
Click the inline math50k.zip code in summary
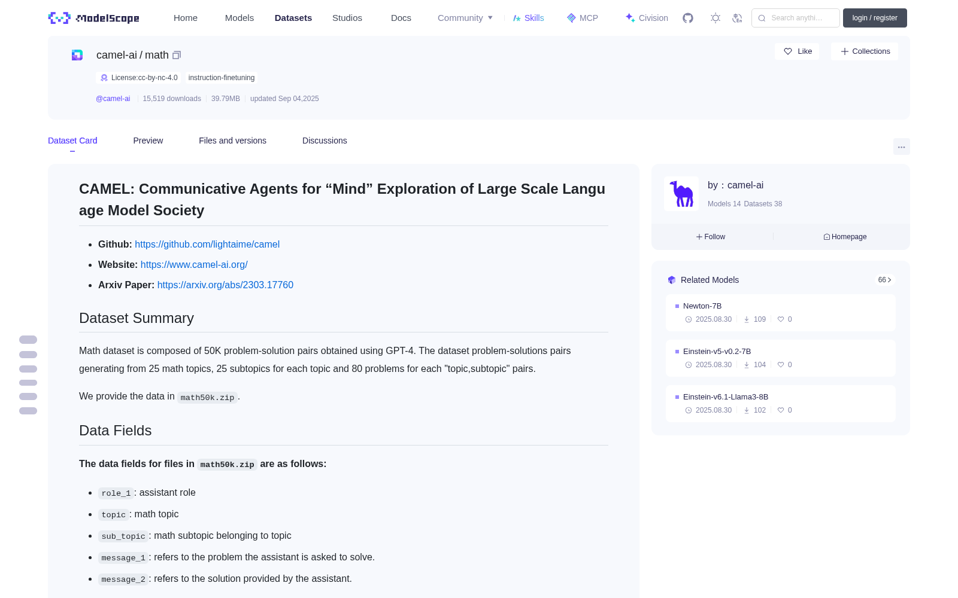207,397
